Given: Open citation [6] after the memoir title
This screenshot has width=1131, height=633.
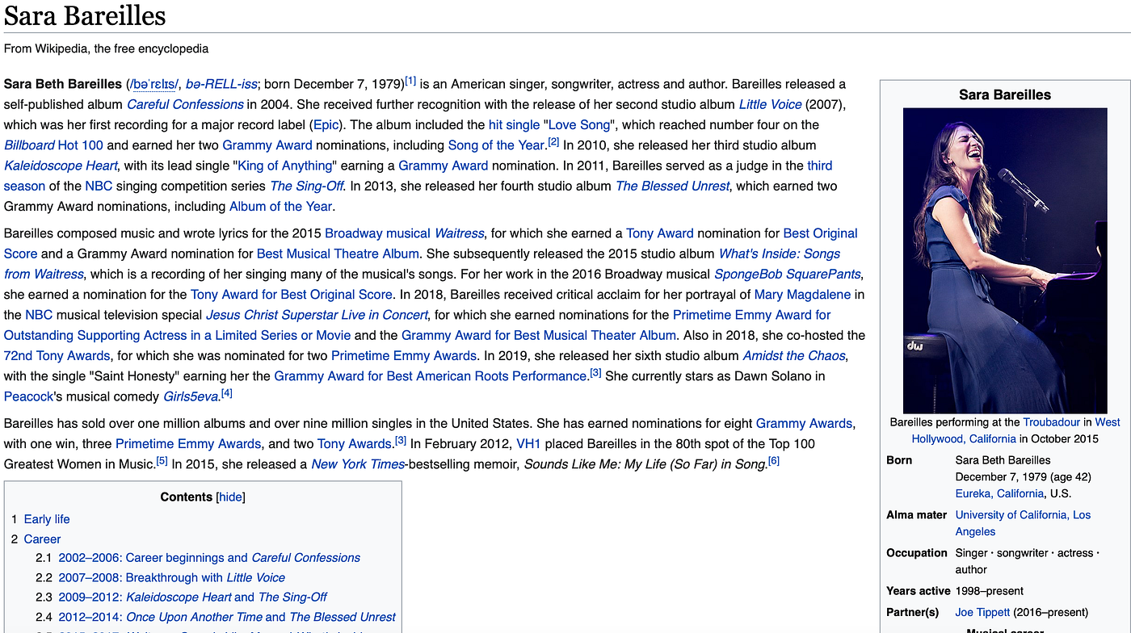Looking at the screenshot, I should coord(774,460).
